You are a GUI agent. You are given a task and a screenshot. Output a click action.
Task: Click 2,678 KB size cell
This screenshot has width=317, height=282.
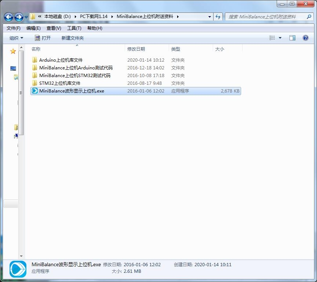230,91
